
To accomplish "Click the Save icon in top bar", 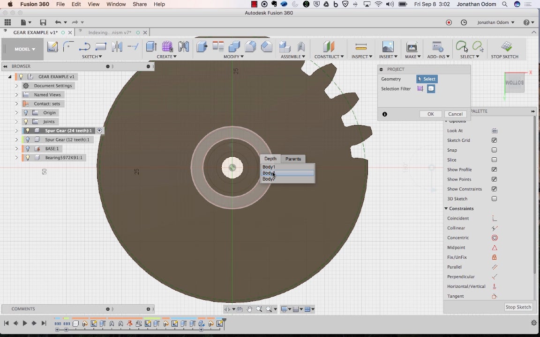I will [x=43, y=22].
